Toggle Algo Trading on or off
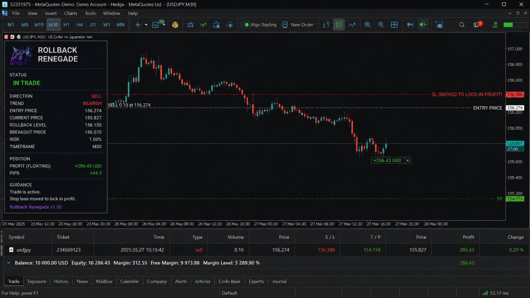Screen dimensions: 530x298 (x=260, y=25)
